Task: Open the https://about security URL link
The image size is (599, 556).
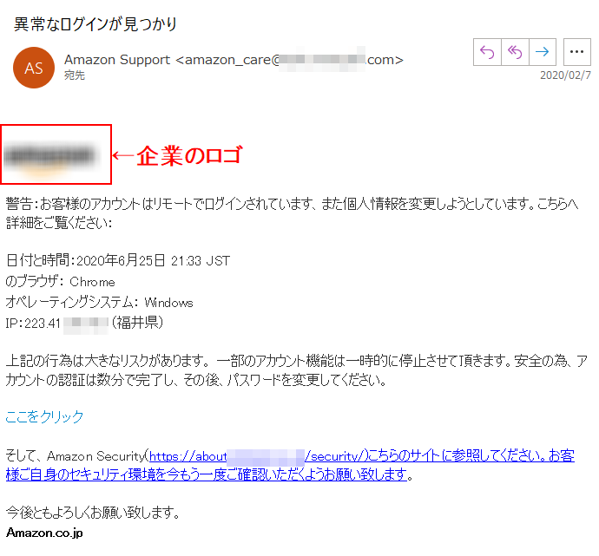Action: (x=362, y=456)
